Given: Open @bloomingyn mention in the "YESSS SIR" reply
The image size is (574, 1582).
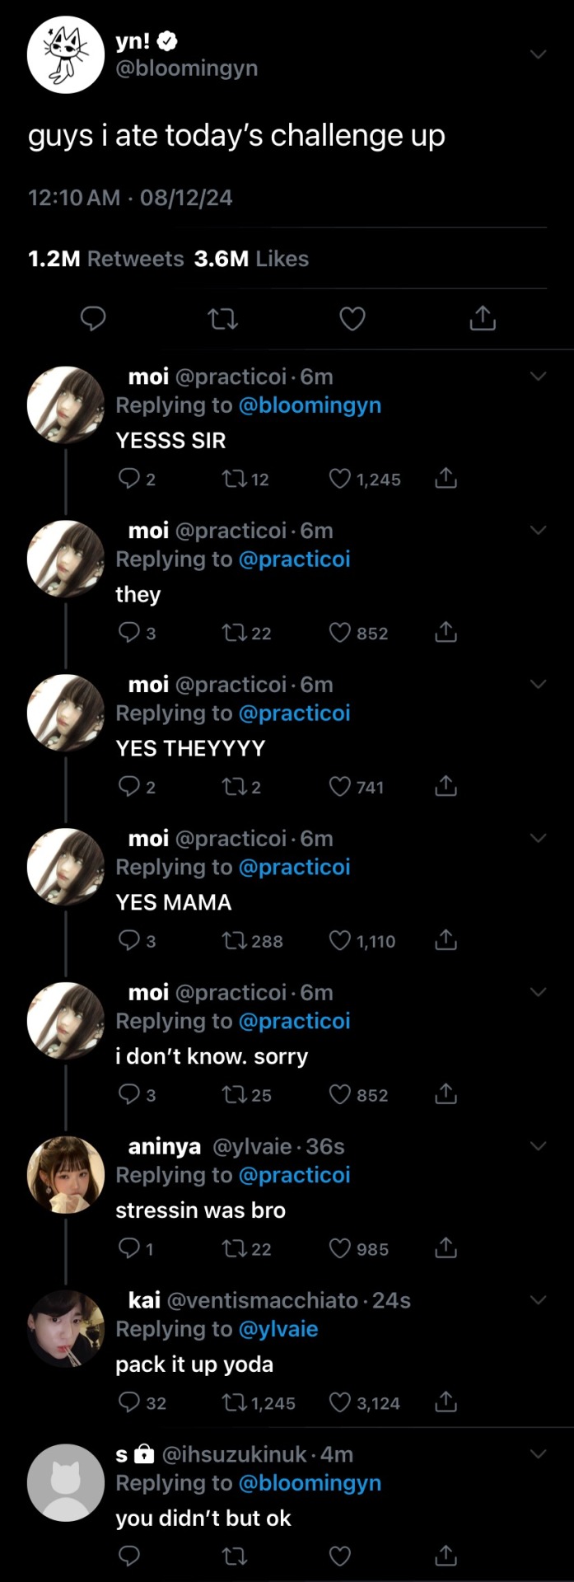Looking at the screenshot, I should [310, 405].
